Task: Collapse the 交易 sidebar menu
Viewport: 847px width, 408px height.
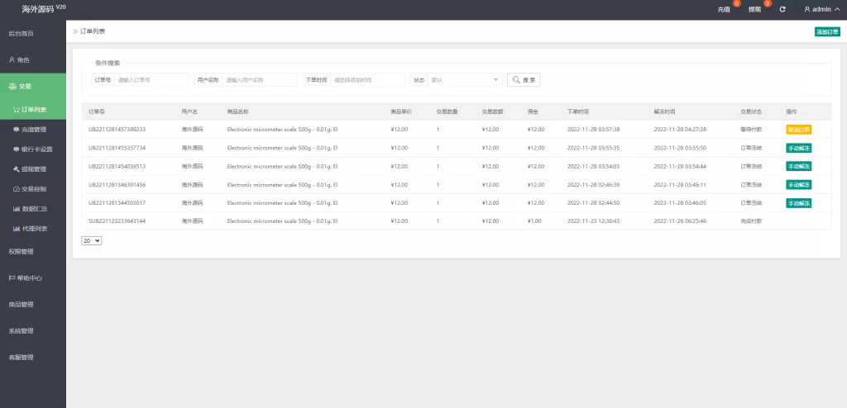Action: [x=33, y=86]
